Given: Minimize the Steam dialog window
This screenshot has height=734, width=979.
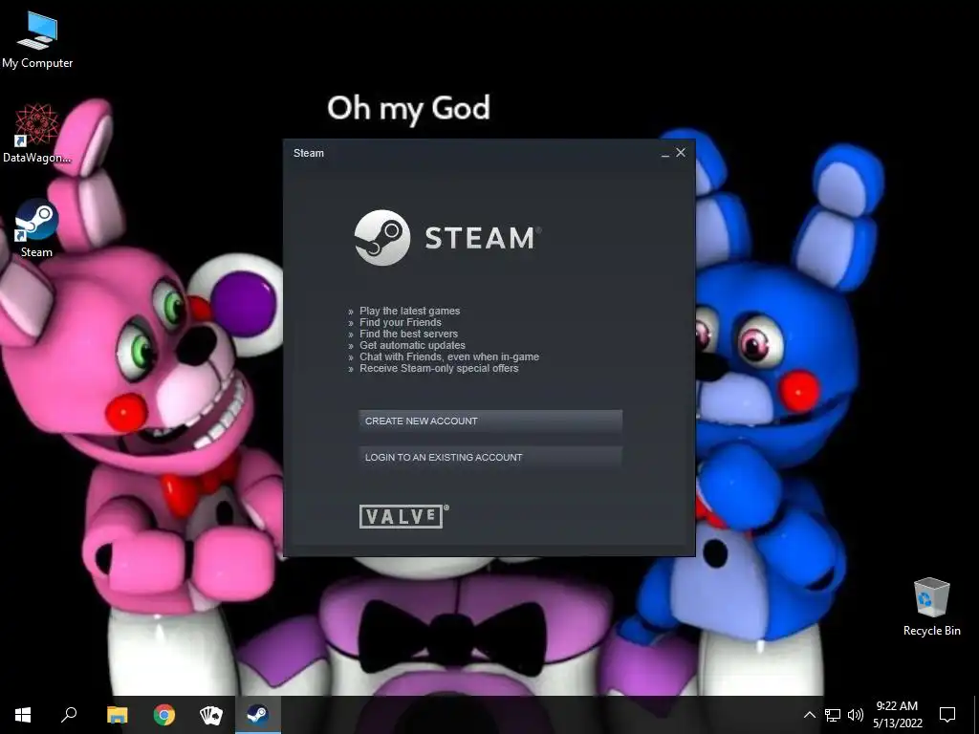Looking at the screenshot, I should (665, 153).
